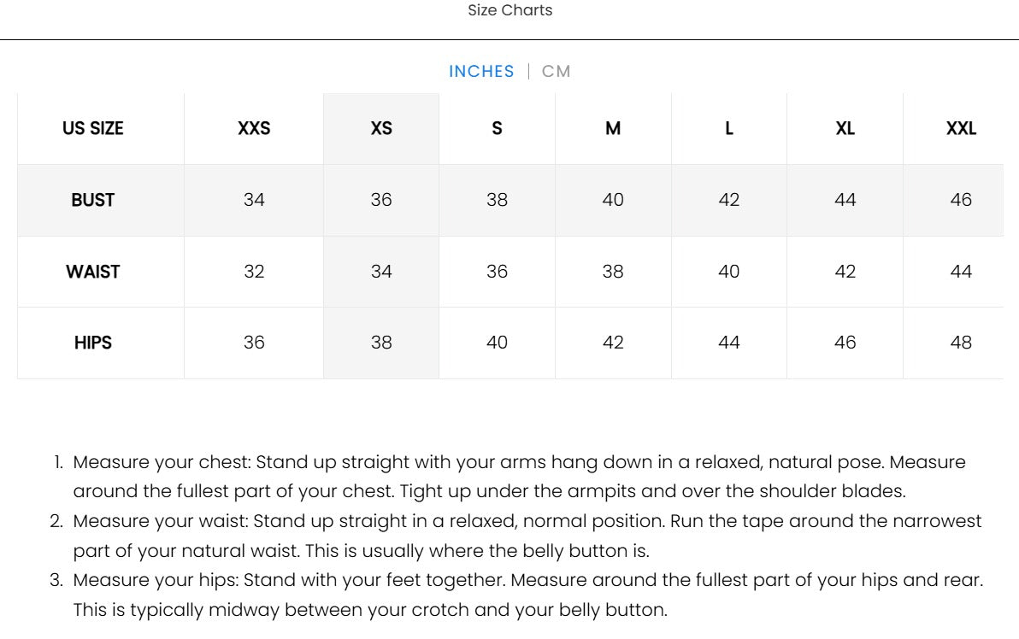Click the US SIZE header cell
This screenshot has height=639, width=1019.
[x=93, y=129]
